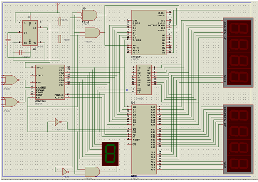Select the octal latch chip with OE pin

click(144, 80)
